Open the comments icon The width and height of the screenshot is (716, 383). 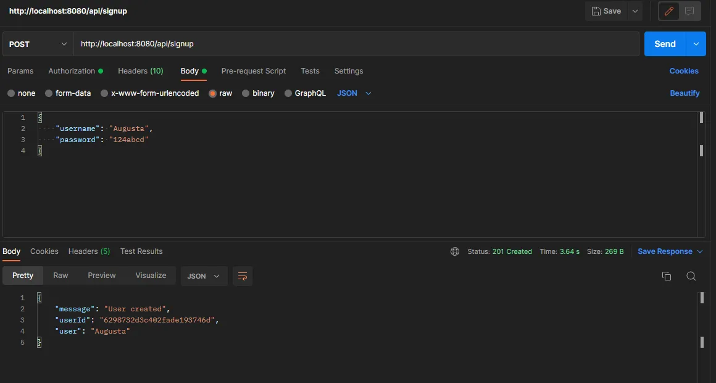[689, 11]
